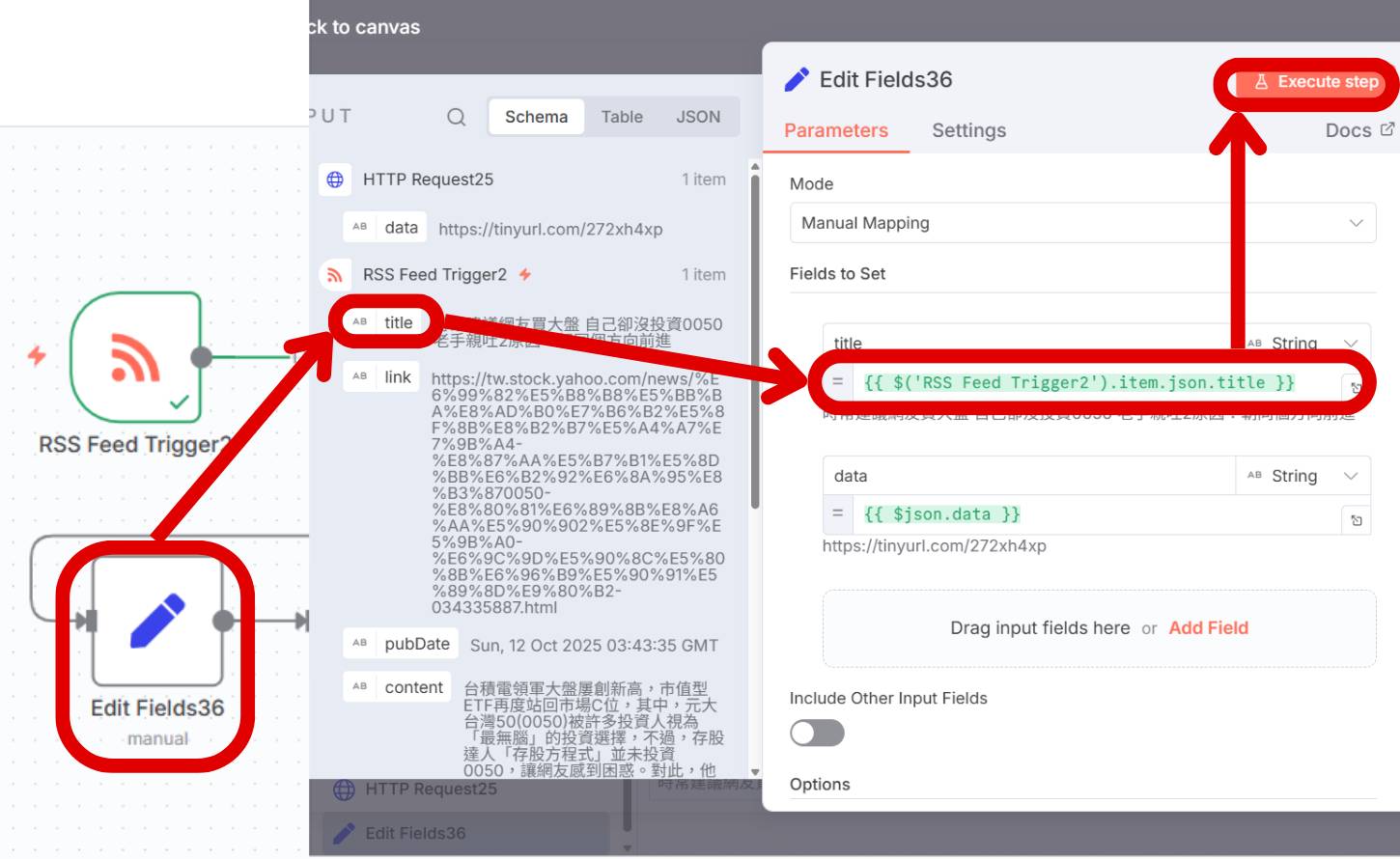The image size is (1400, 859).
Task: Click the HTTP Request25 globe icon
Action: coord(335,180)
